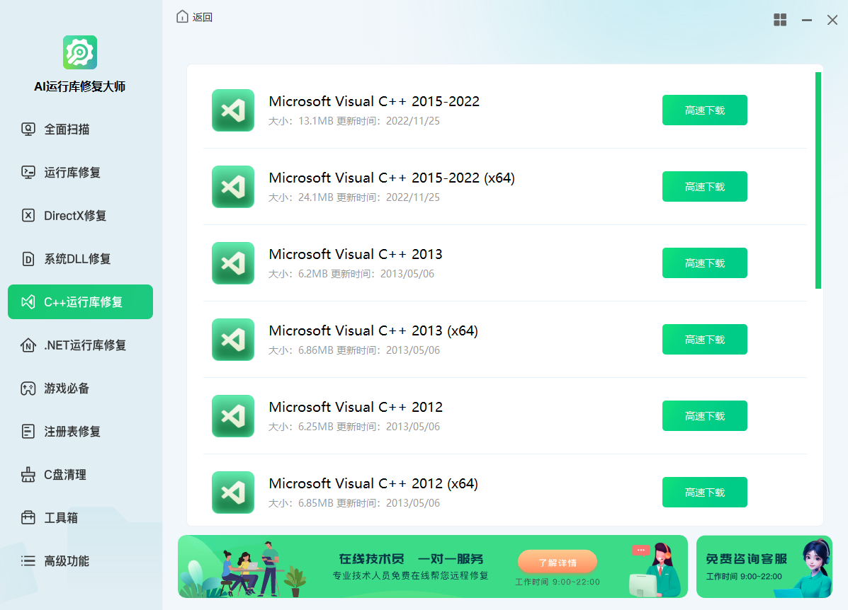Download Visual C++ 2015-2022 (x64)
The width and height of the screenshot is (848, 610).
pyautogui.click(x=704, y=187)
